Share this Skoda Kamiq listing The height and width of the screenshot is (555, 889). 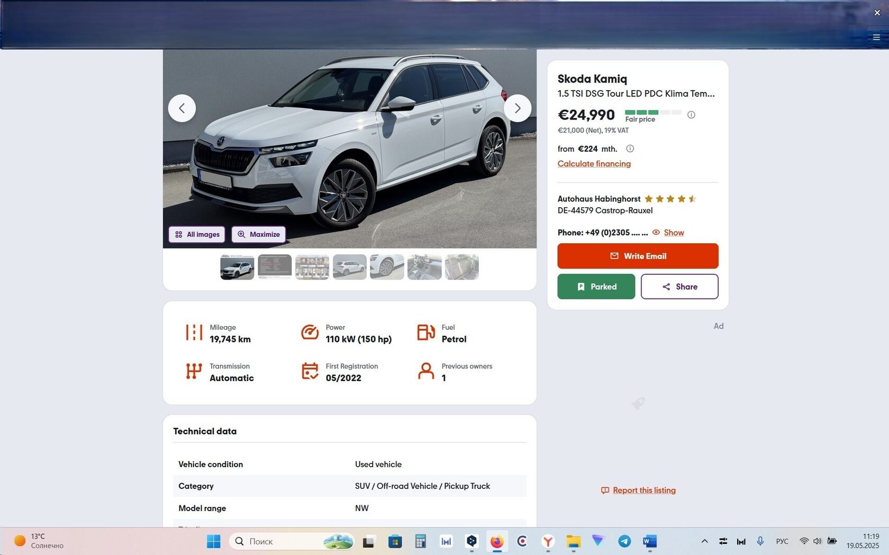point(679,286)
